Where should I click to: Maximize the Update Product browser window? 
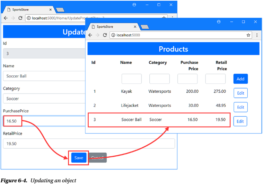pos(159,5)
